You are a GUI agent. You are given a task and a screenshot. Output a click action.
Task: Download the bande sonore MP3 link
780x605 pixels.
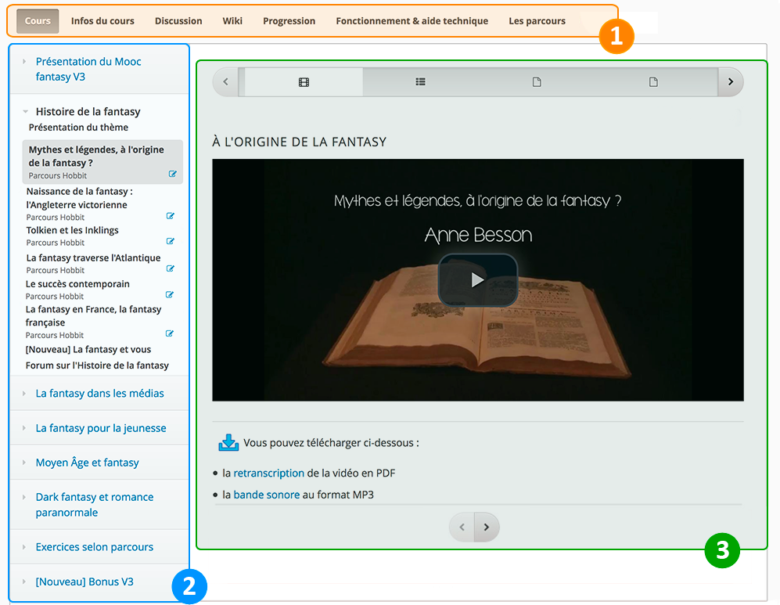(267, 495)
